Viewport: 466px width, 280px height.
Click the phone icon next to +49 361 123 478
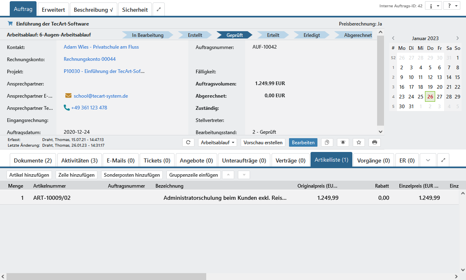coord(67,108)
